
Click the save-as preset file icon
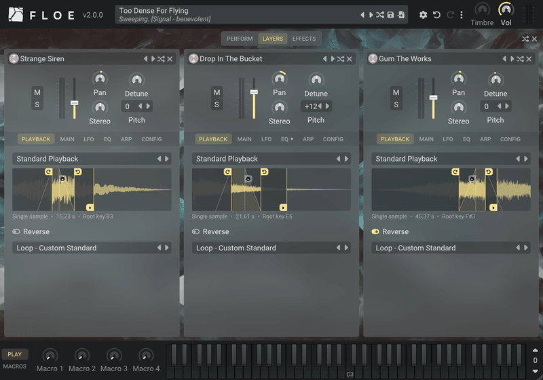pos(401,15)
